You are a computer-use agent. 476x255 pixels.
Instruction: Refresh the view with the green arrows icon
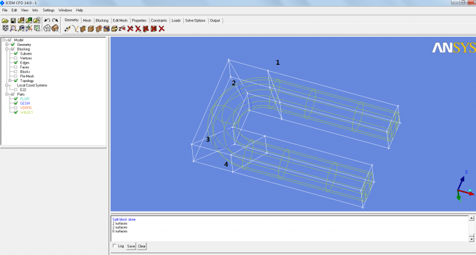tap(37, 28)
